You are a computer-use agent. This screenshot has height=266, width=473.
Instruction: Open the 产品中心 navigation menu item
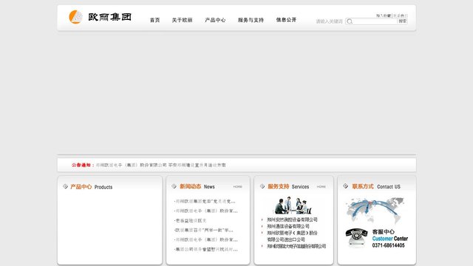[x=215, y=20]
